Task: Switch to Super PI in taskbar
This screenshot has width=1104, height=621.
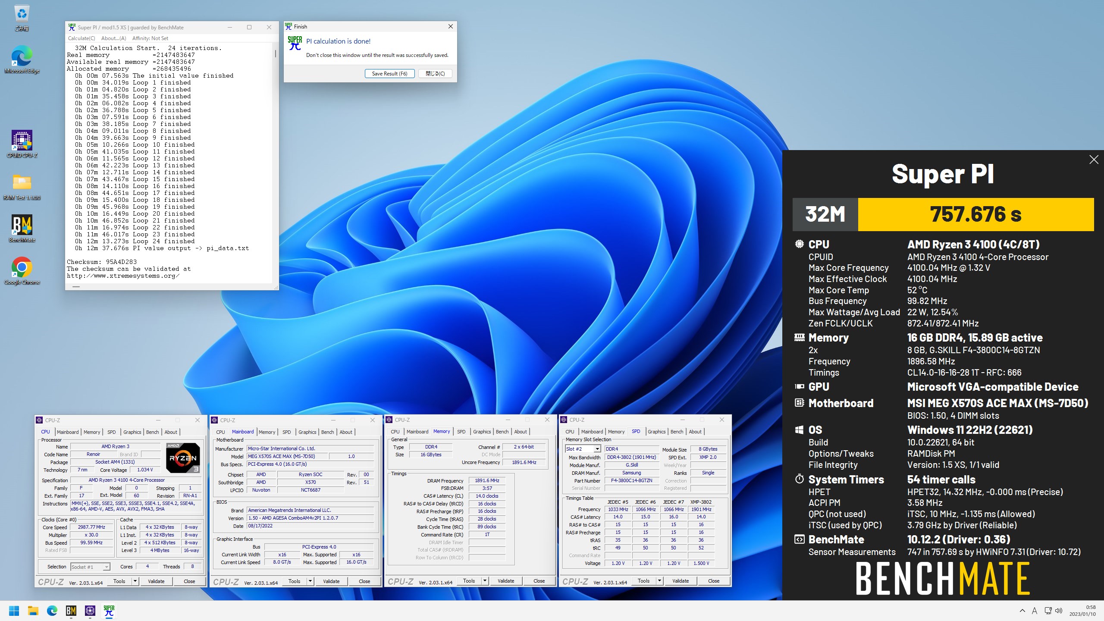Action: (109, 611)
